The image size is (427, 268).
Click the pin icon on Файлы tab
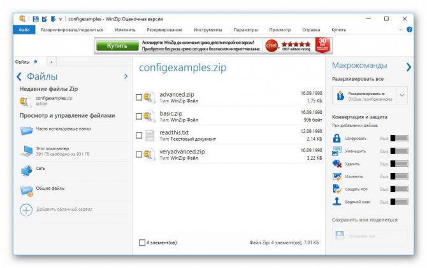coord(36,62)
